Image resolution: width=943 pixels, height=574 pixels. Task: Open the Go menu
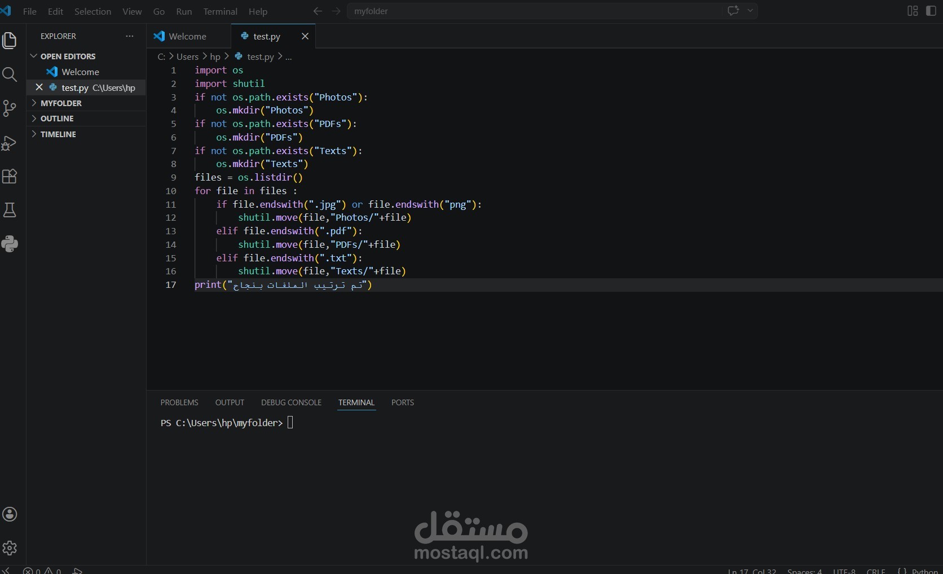pyautogui.click(x=159, y=11)
